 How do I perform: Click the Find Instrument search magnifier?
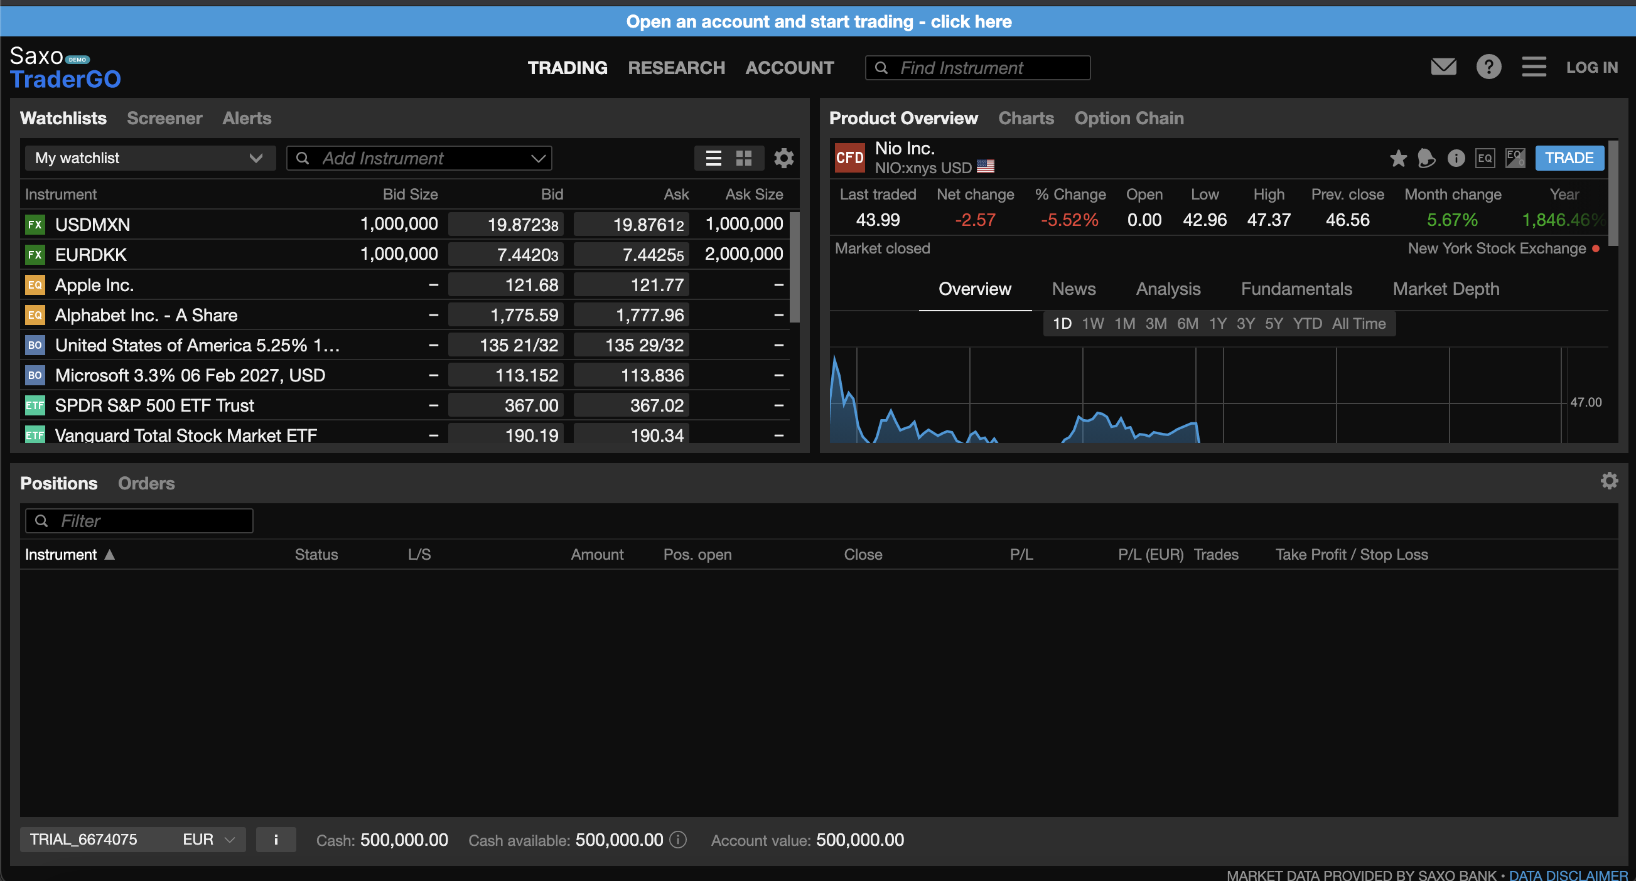click(881, 68)
